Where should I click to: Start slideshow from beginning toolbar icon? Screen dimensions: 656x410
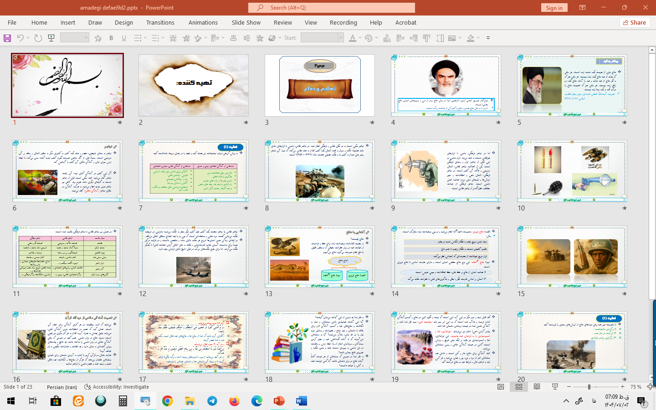51,38
